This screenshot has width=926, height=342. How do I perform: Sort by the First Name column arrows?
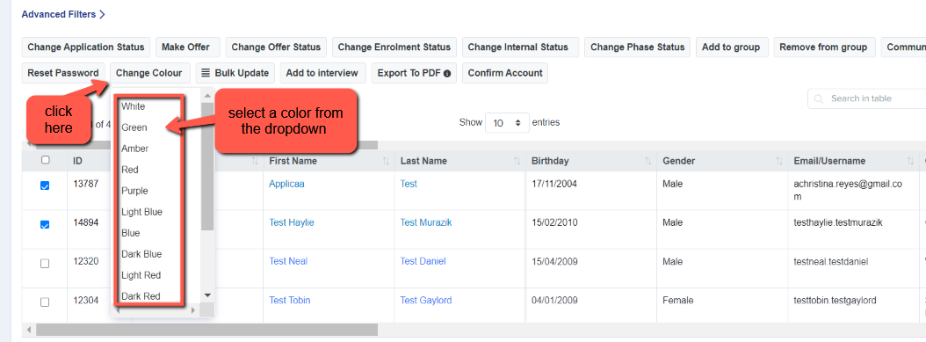386,161
